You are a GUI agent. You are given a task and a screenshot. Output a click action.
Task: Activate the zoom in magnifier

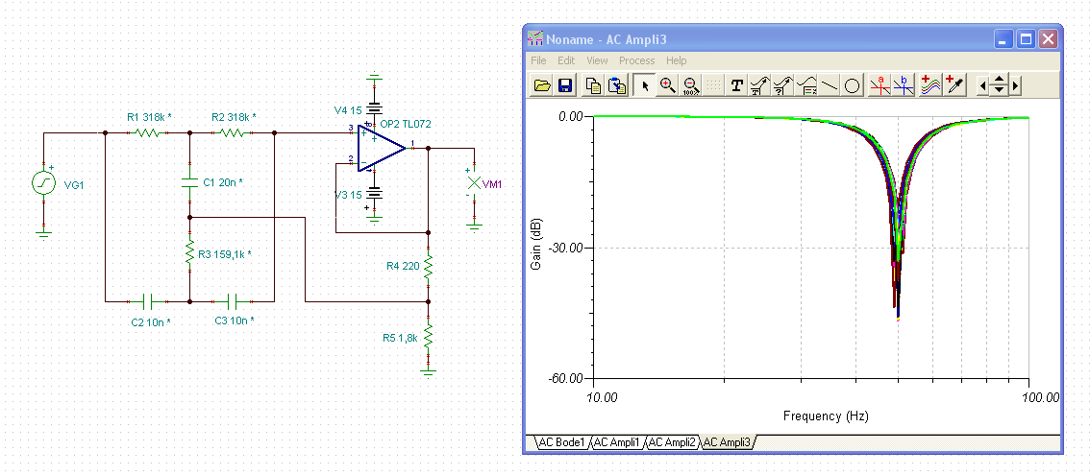(668, 85)
